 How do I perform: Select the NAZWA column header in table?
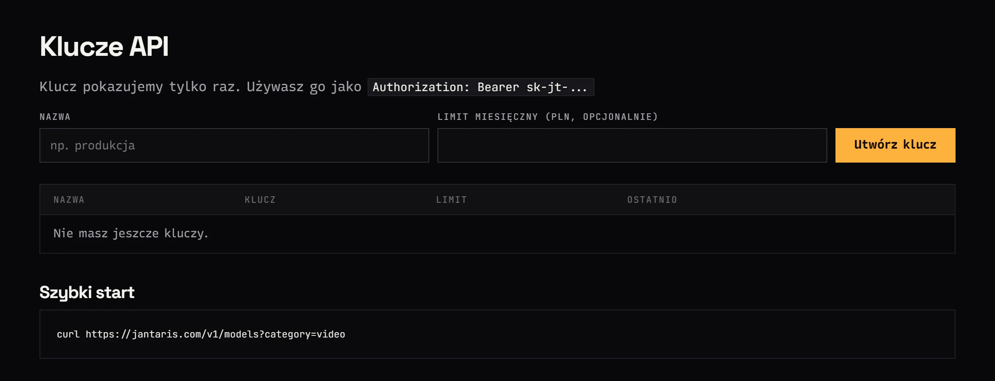69,200
